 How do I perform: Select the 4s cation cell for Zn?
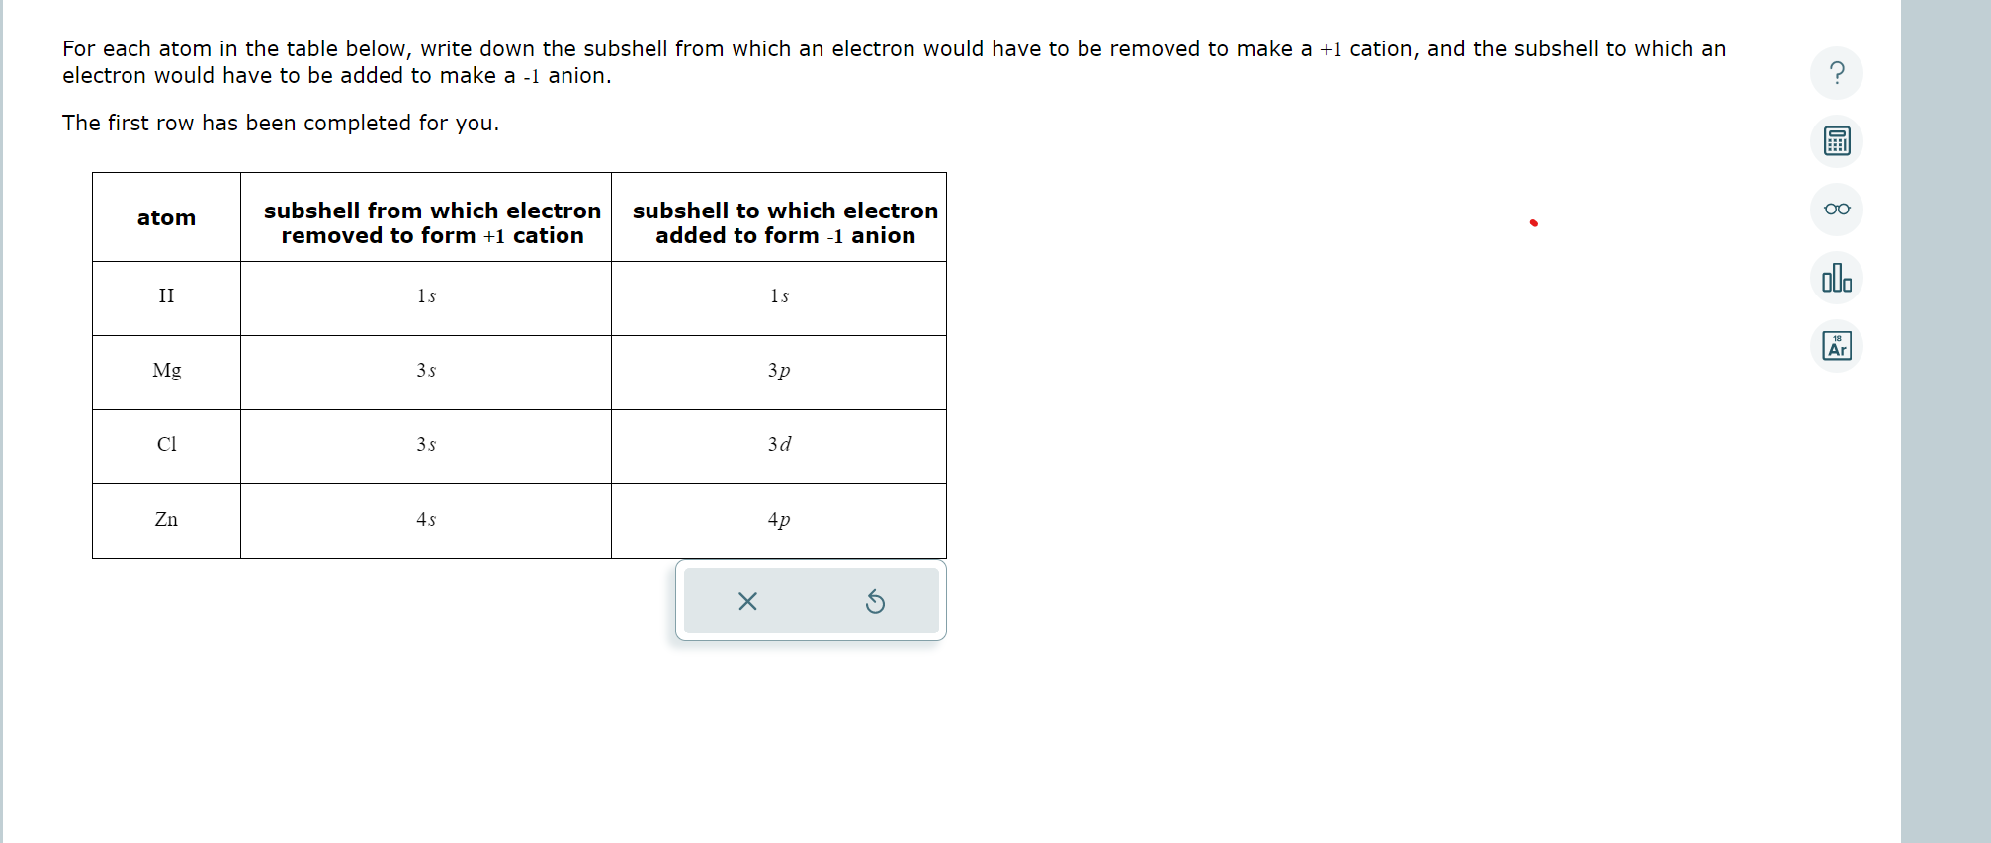click(x=426, y=520)
